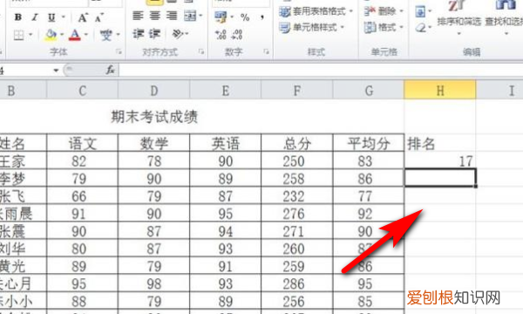The image size is (523, 314).
Task: Toggle italic formatting
Action: (x=35, y=17)
